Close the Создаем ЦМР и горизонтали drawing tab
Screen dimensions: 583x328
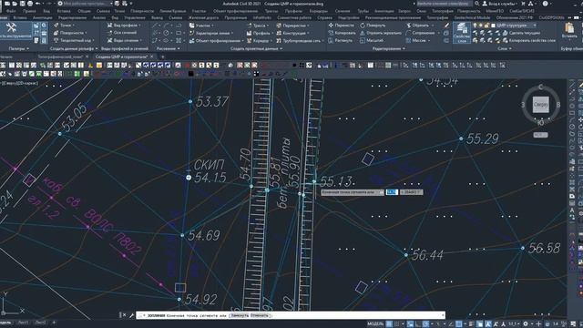[152, 56]
